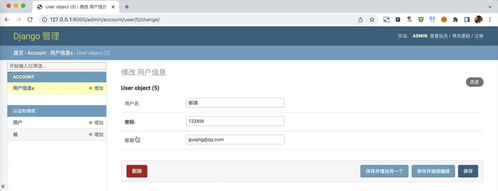Click 注销 to log out
This screenshot has height=191, width=498.
tap(479, 36)
